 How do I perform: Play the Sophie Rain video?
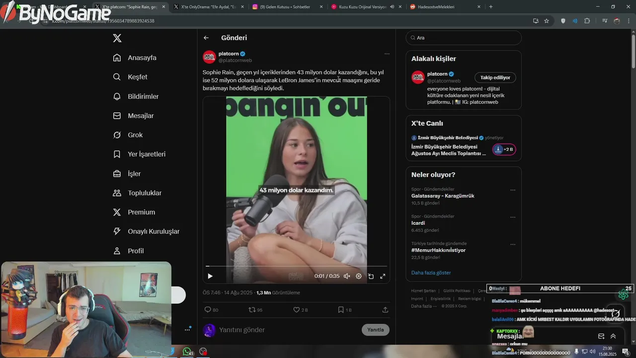(210, 276)
